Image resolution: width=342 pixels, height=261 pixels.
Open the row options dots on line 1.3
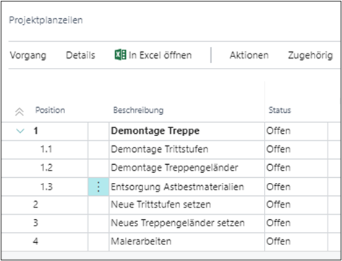pos(98,187)
